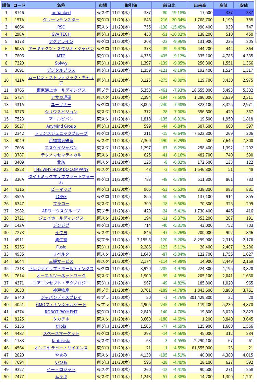Open the fantasista stock link
The width and height of the screenshot is (257, 385).
point(61,341)
